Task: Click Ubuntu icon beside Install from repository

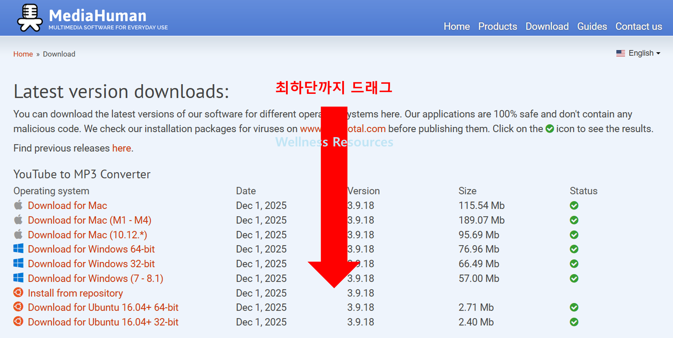Action: pyautogui.click(x=18, y=292)
